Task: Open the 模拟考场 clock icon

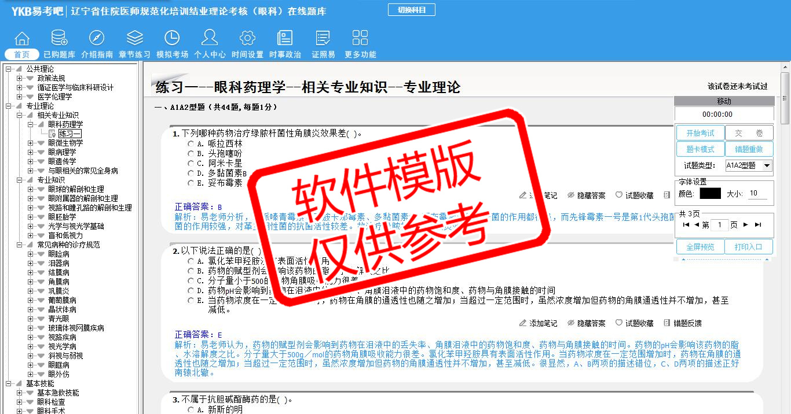Action: pos(172,39)
